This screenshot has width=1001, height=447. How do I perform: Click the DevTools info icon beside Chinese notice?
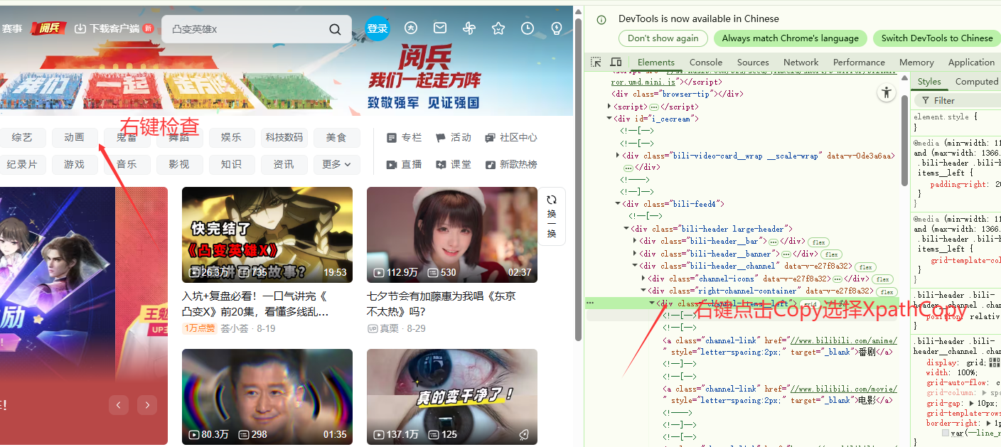601,19
